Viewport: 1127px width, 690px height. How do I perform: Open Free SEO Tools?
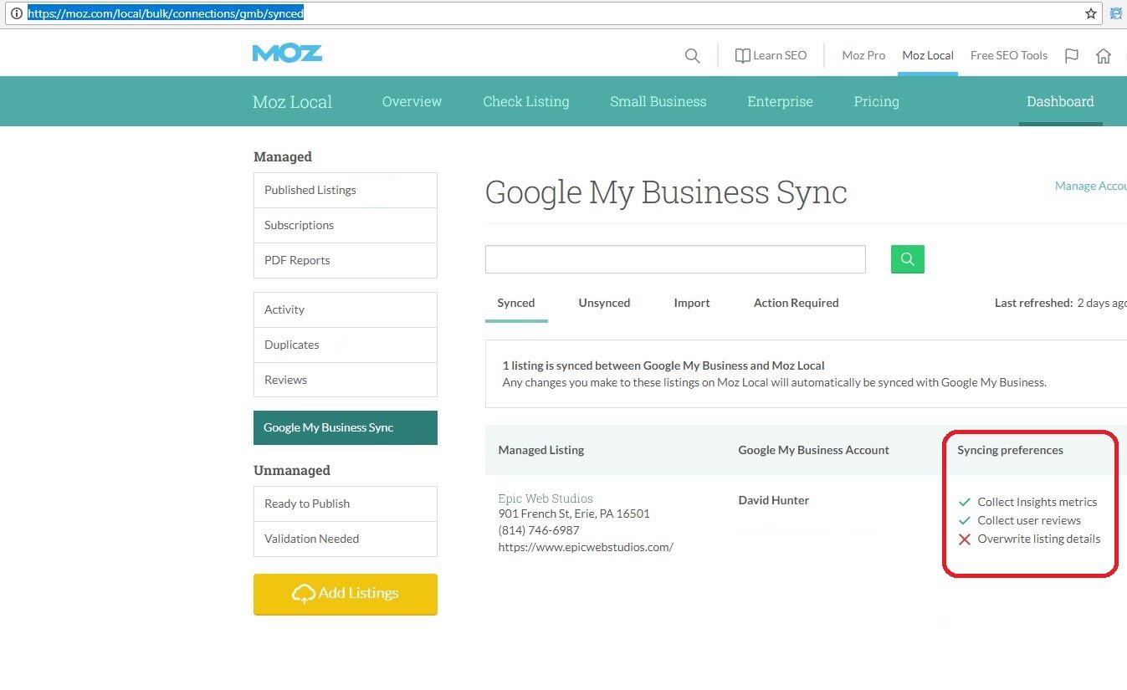click(x=1009, y=55)
